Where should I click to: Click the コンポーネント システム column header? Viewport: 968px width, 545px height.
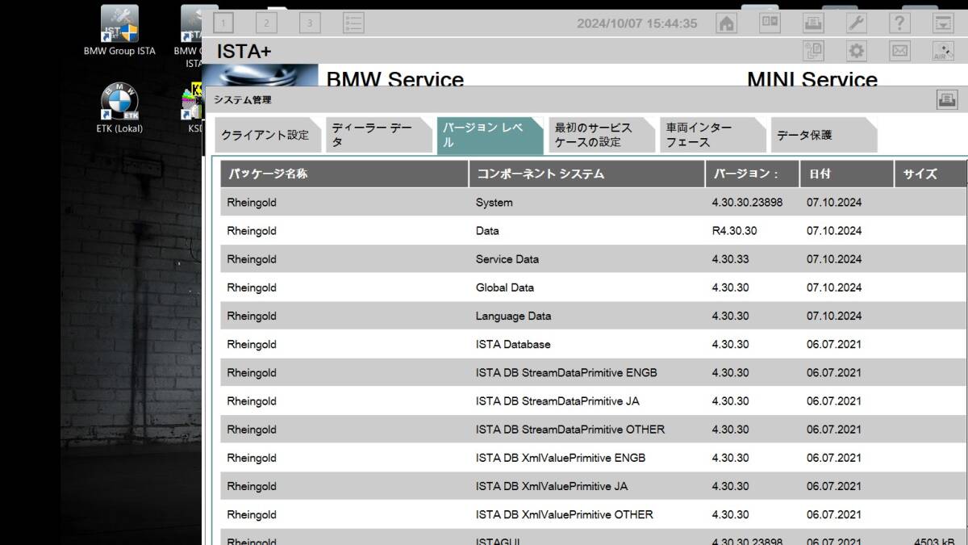(x=586, y=174)
